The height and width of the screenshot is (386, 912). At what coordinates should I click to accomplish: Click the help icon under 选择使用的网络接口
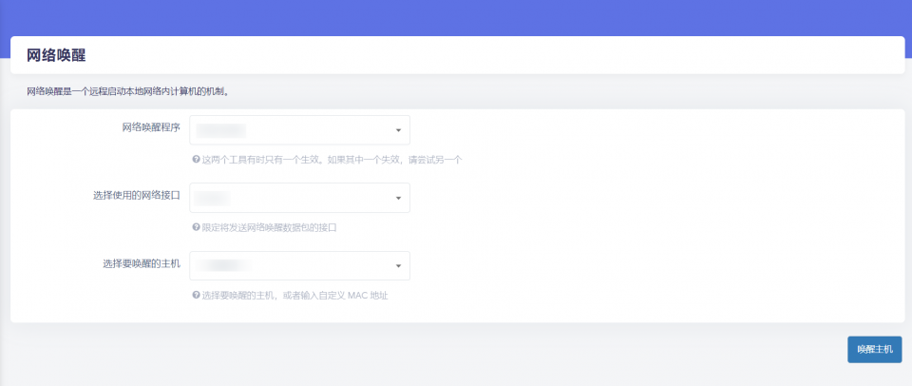[196, 228]
